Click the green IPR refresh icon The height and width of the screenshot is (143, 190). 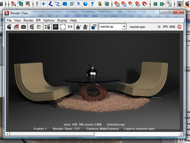point(39,27)
